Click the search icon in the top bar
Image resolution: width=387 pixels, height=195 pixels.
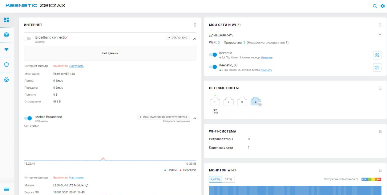(375, 6)
